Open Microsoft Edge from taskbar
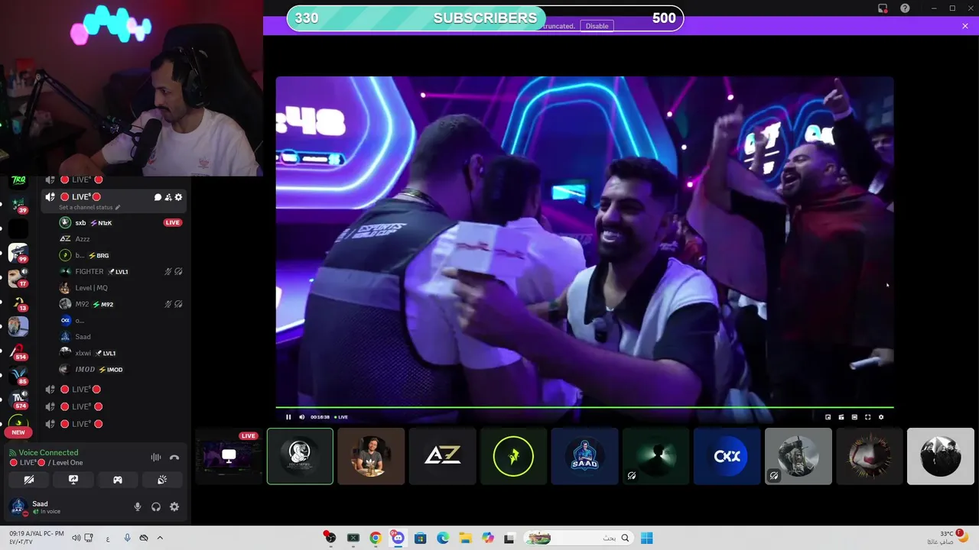The height and width of the screenshot is (550, 979). (x=443, y=538)
